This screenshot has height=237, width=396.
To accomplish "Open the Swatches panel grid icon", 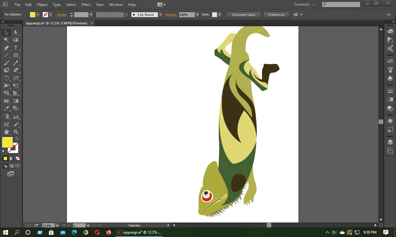I will click(390, 61).
